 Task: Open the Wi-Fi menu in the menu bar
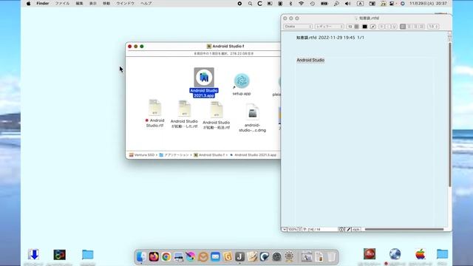pyautogui.click(x=301, y=4)
